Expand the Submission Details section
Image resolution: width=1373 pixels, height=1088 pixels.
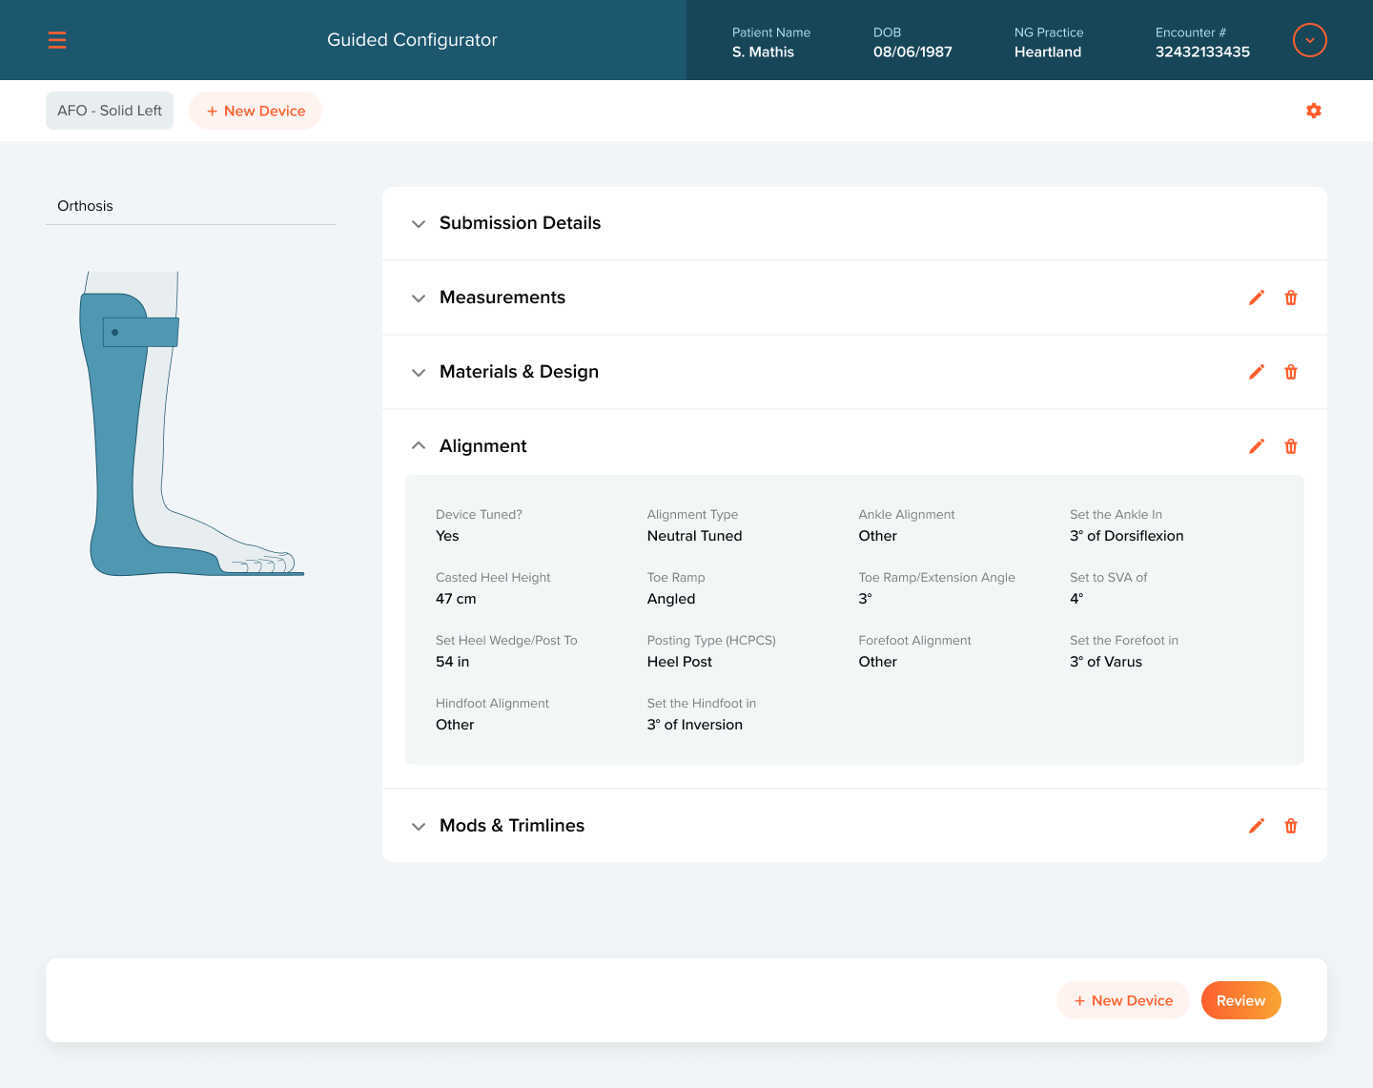click(x=418, y=224)
